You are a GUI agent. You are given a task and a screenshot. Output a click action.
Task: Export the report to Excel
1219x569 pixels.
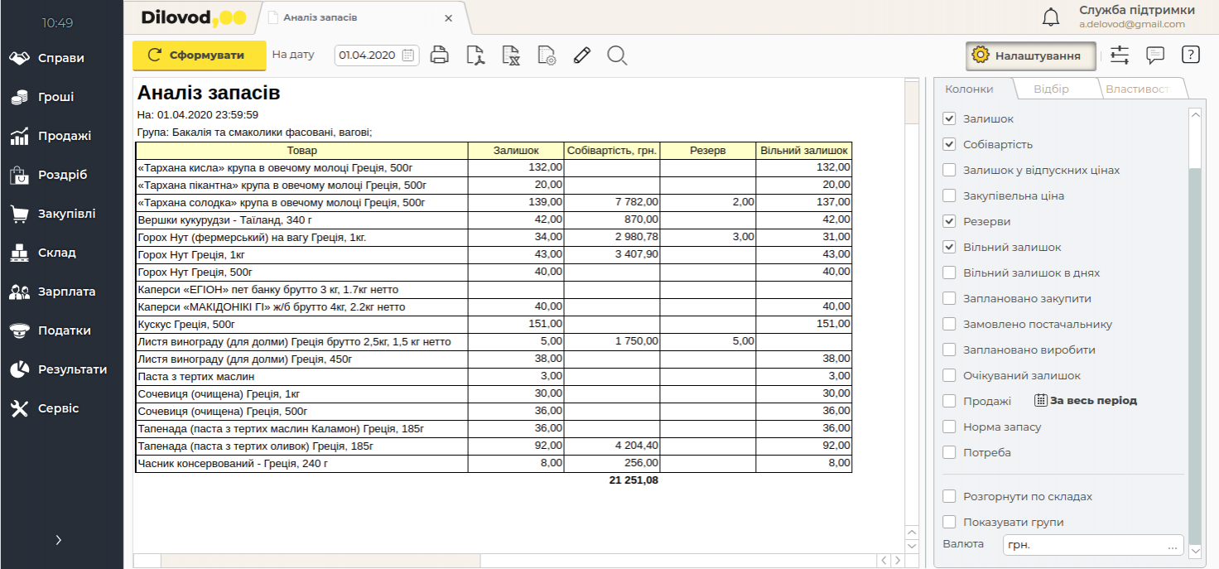click(511, 55)
